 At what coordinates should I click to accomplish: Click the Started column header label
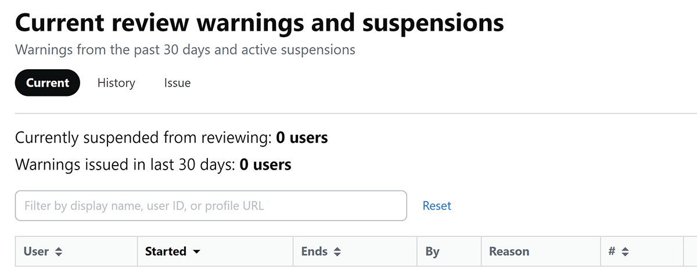(x=166, y=252)
